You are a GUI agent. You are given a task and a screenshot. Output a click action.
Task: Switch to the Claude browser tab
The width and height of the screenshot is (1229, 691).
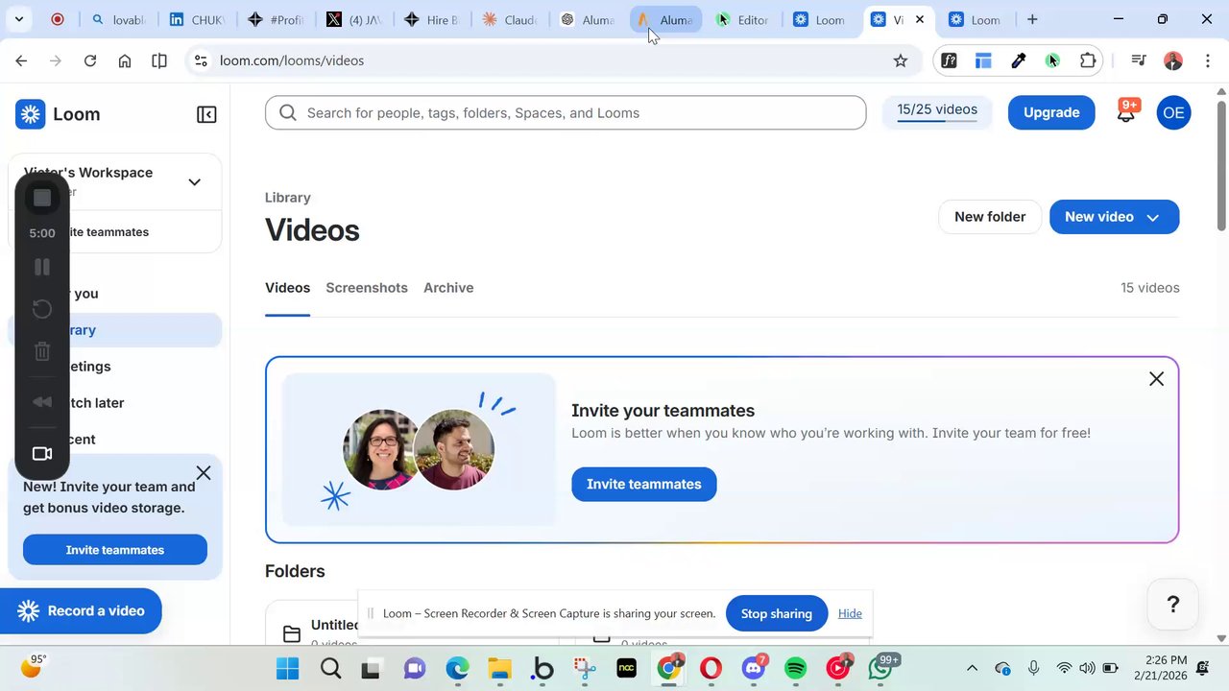click(509, 19)
